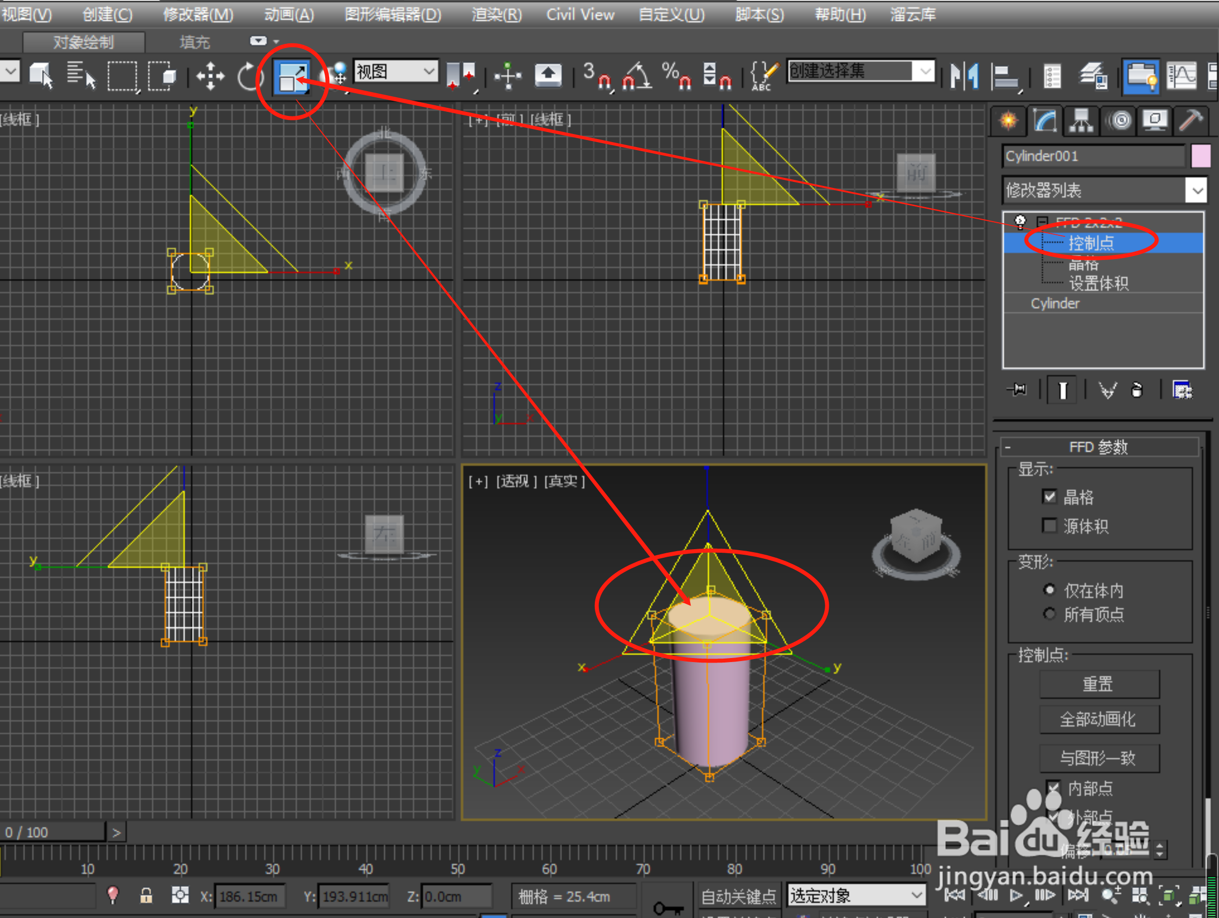The height and width of the screenshot is (918, 1219).
Task: Enable the 源体积 checkbox
Action: 1050,526
